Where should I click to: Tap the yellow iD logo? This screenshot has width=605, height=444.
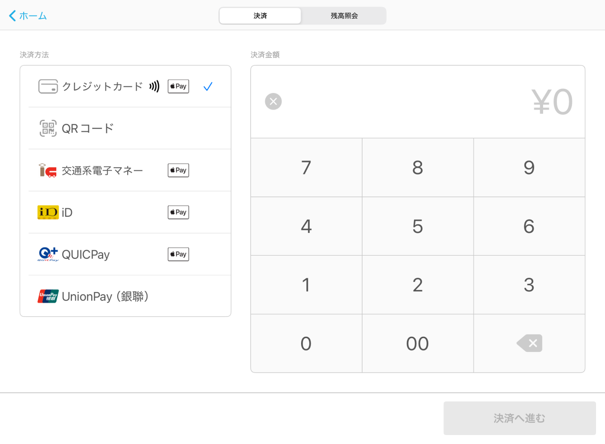click(x=48, y=213)
